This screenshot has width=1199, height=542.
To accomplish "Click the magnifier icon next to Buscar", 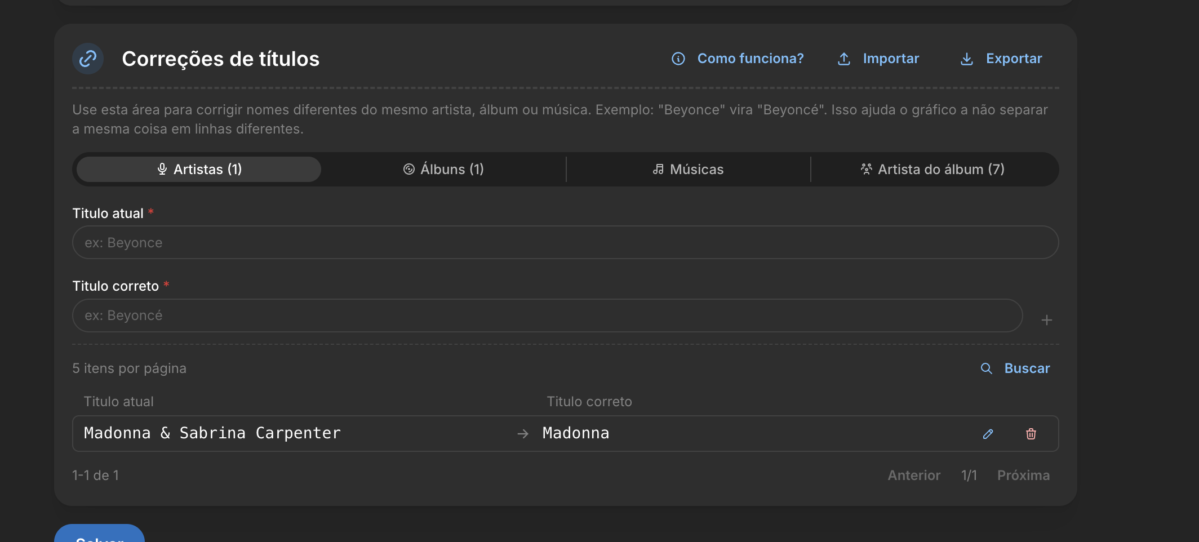I will pos(987,368).
